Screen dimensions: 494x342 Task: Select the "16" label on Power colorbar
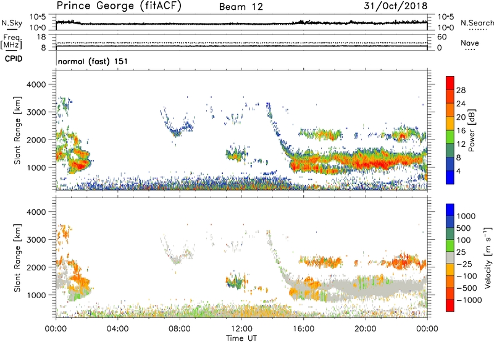point(461,131)
